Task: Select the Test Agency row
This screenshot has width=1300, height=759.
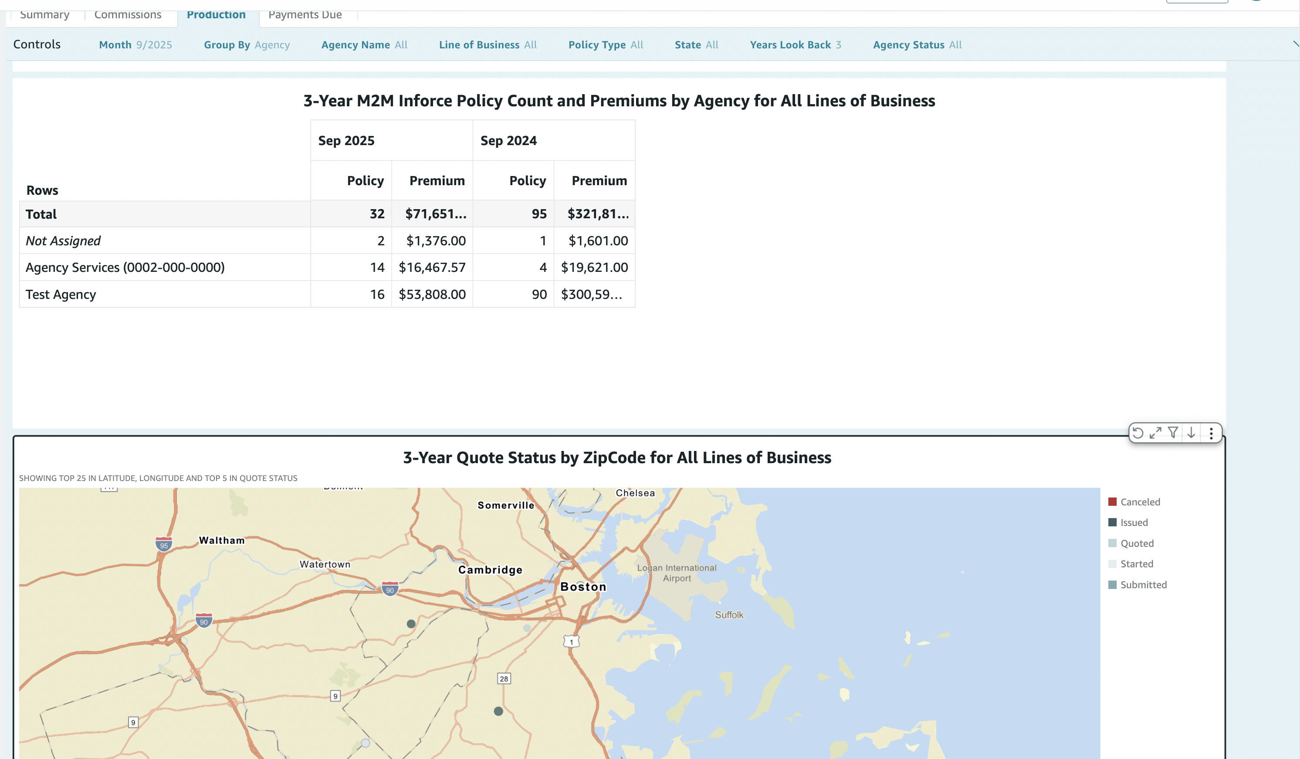Action: click(x=61, y=294)
